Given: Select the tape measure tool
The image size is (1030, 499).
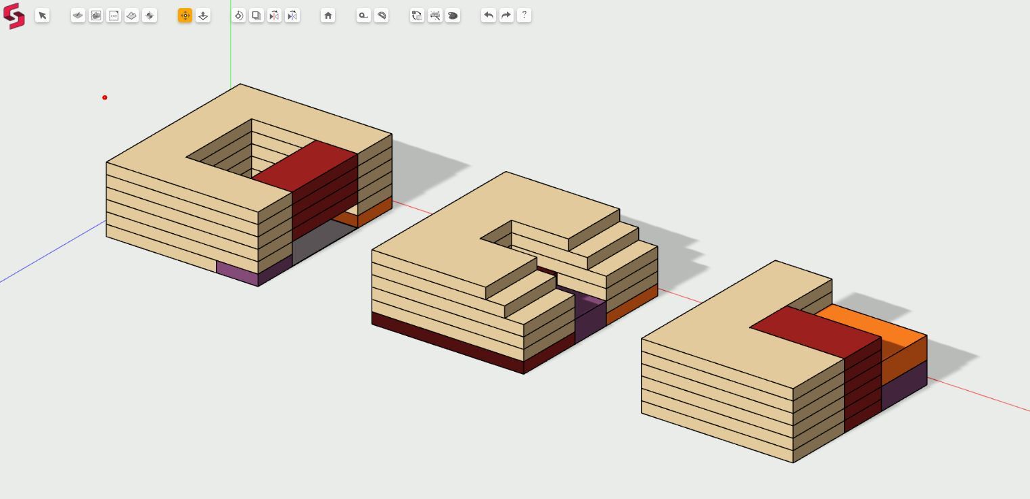Looking at the screenshot, I should tap(363, 15).
